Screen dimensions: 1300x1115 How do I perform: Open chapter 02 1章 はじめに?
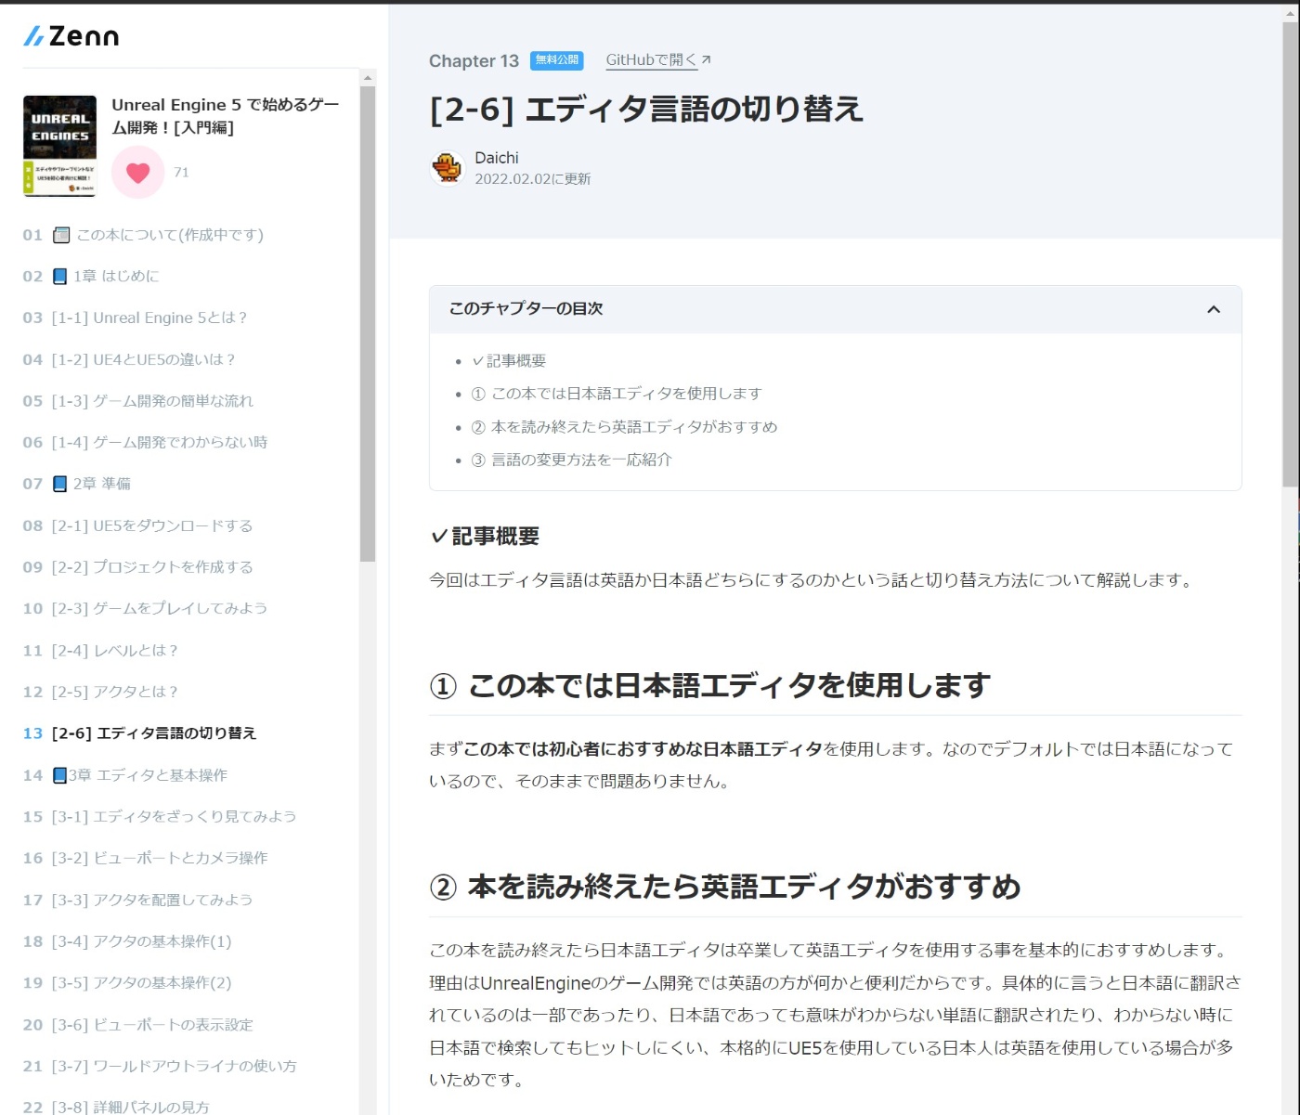coord(91,276)
